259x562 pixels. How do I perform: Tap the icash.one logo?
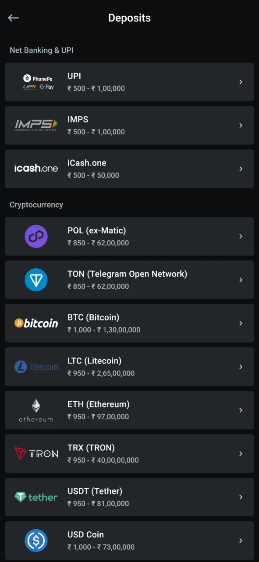click(x=36, y=169)
